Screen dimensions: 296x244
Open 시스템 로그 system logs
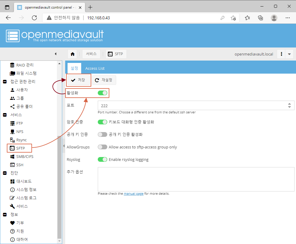point(23,198)
